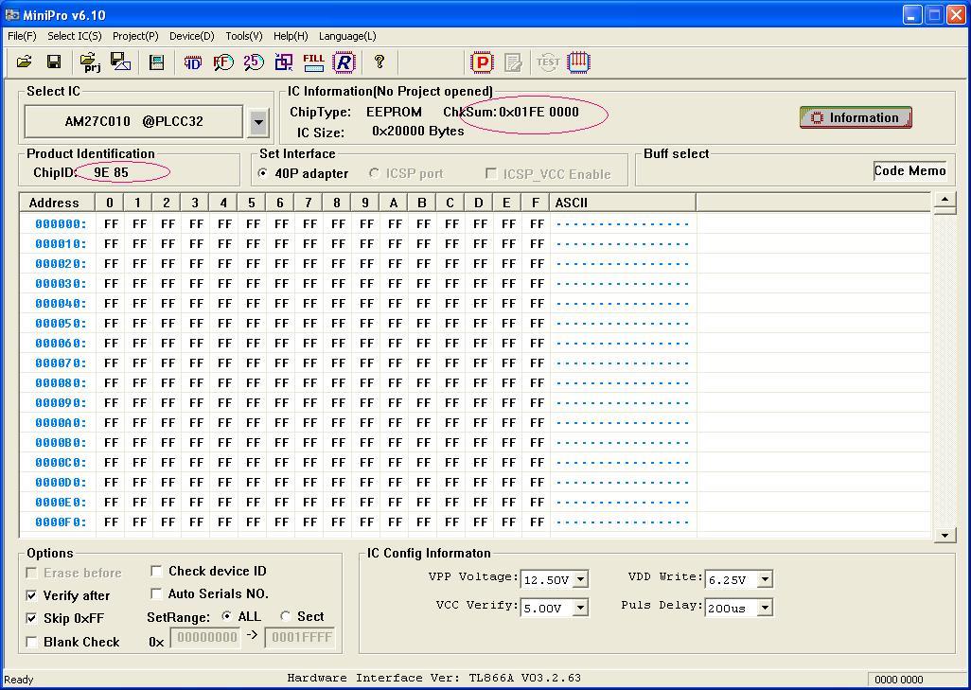The width and height of the screenshot is (971, 690).
Task: Open the Tools(V) menu
Action: (243, 36)
